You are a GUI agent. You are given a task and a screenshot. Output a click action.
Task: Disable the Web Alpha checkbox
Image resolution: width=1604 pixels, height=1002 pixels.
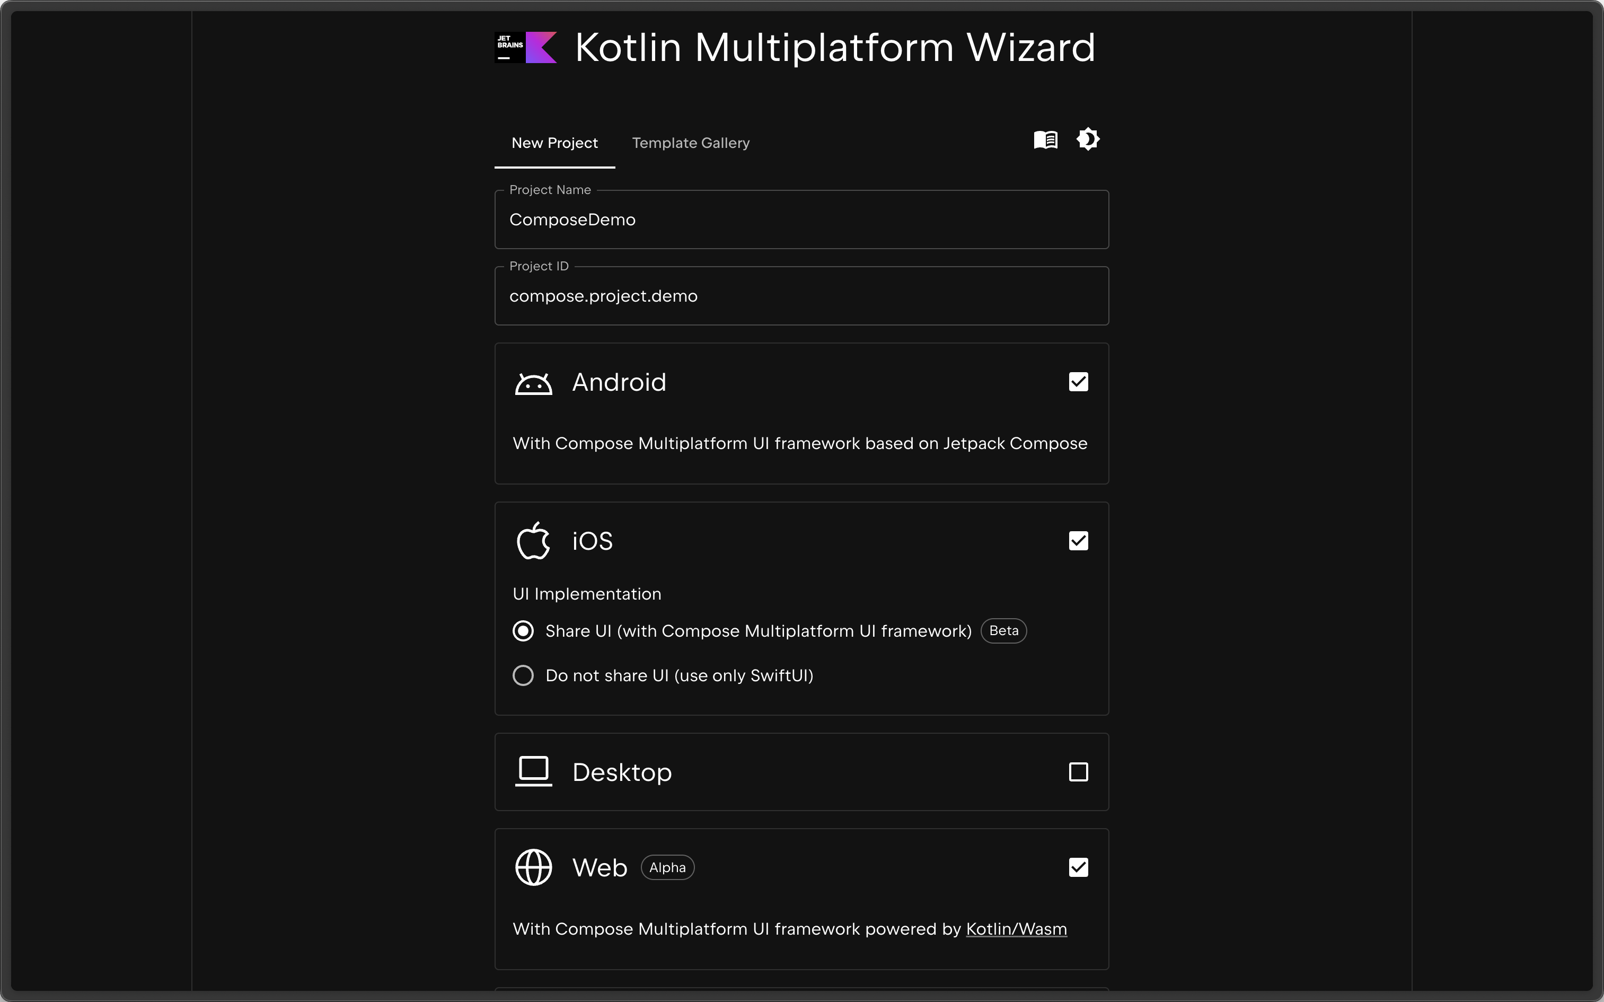click(1078, 867)
